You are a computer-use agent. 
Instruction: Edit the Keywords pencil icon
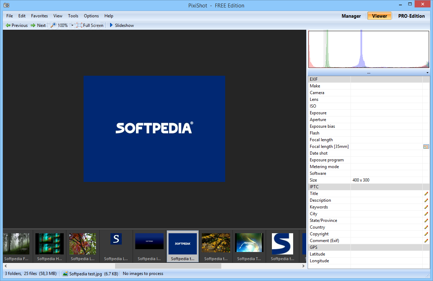pyautogui.click(x=426, y=207)
